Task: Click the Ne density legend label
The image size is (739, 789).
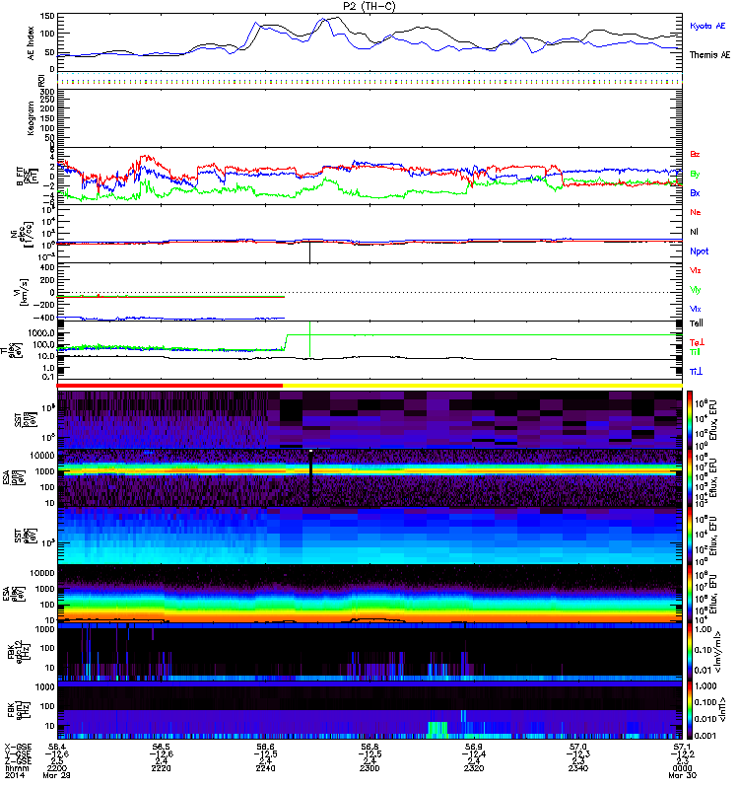Action: 695,213
